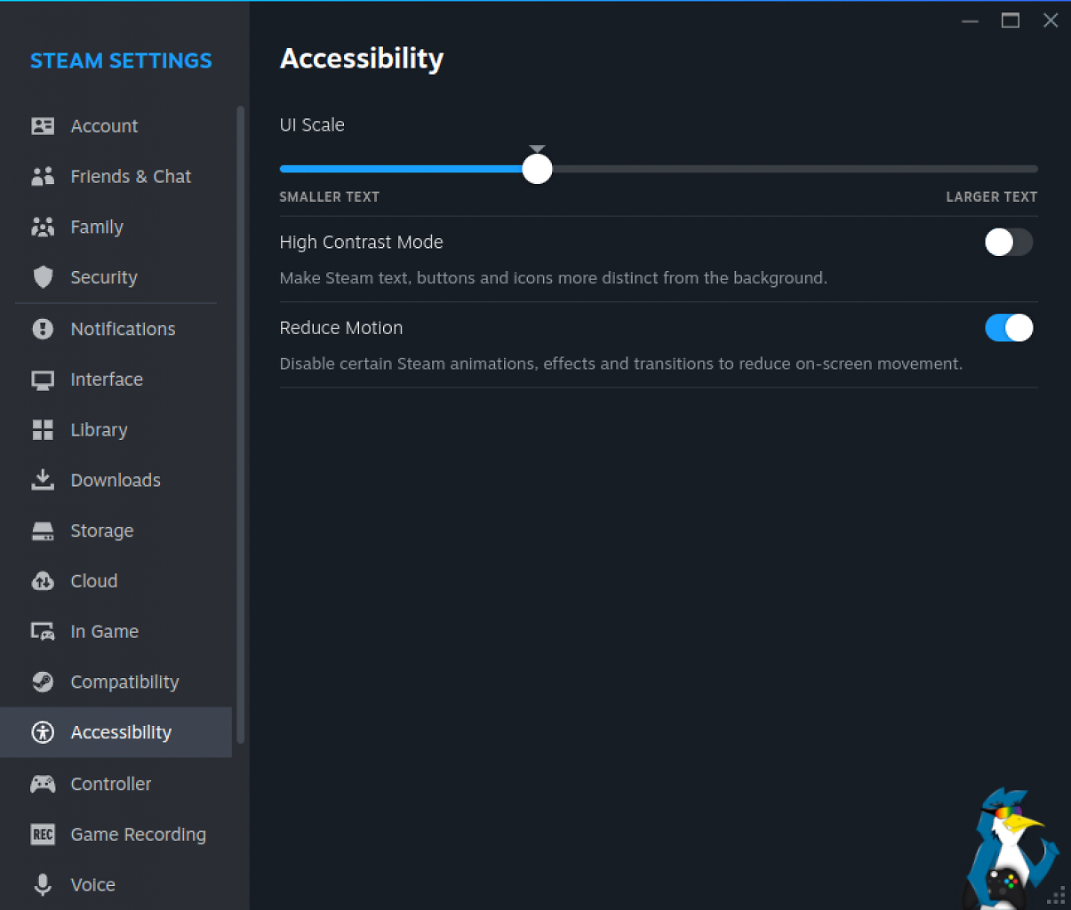
Task: Open Controller settings
Action: 116,784
